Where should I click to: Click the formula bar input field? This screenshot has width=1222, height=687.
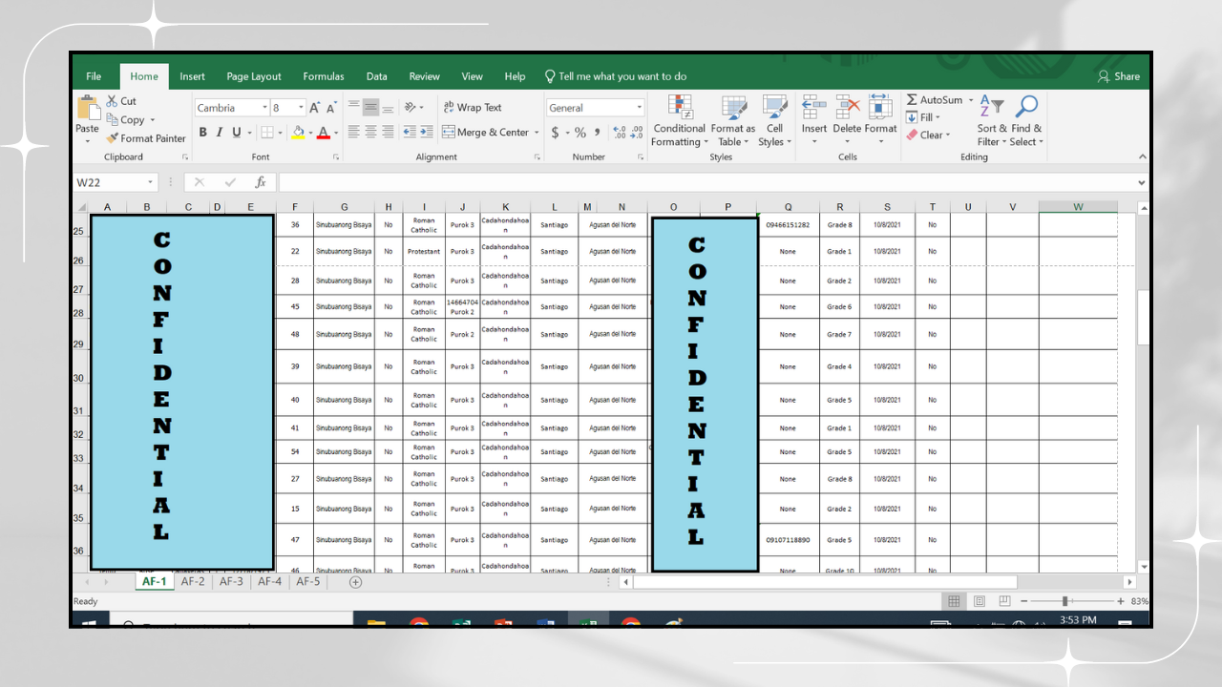tap(706, 182)
